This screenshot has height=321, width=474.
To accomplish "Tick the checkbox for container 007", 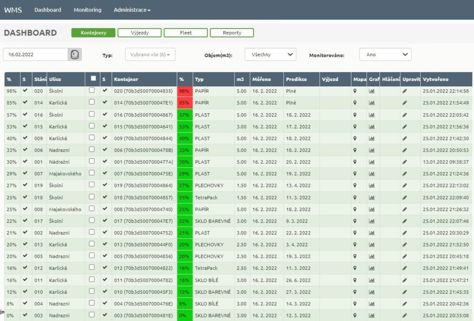I will point(92,173).
